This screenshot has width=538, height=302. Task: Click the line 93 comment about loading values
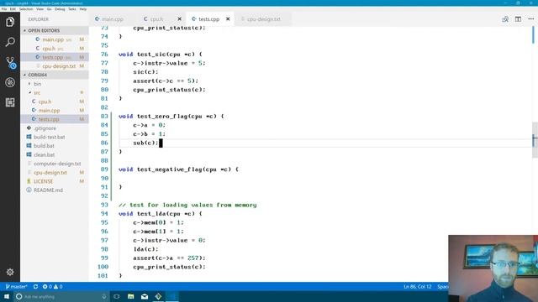(187, 205)
